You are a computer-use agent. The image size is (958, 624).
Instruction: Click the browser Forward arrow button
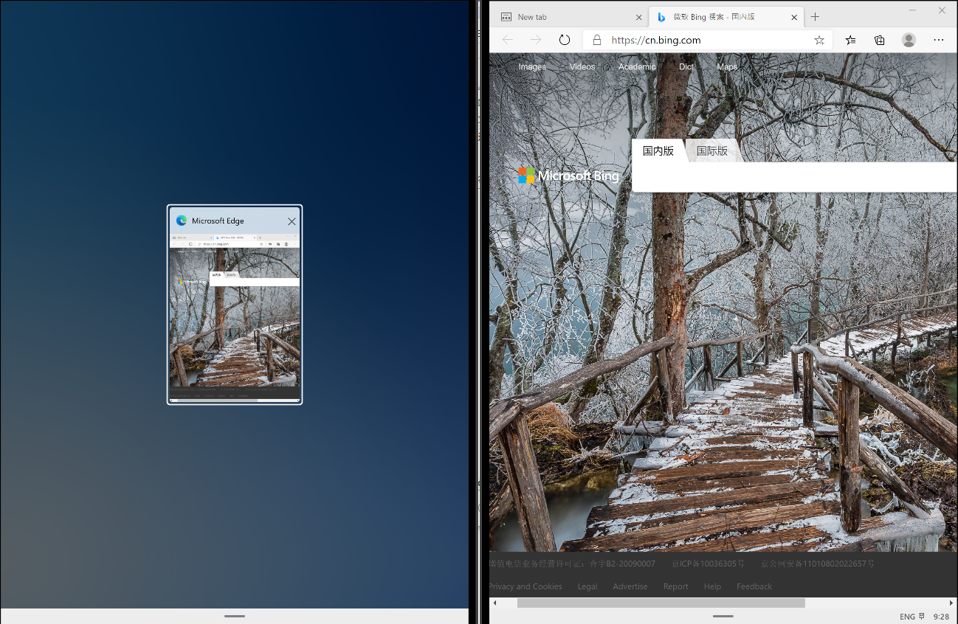(x=536, y=40)
